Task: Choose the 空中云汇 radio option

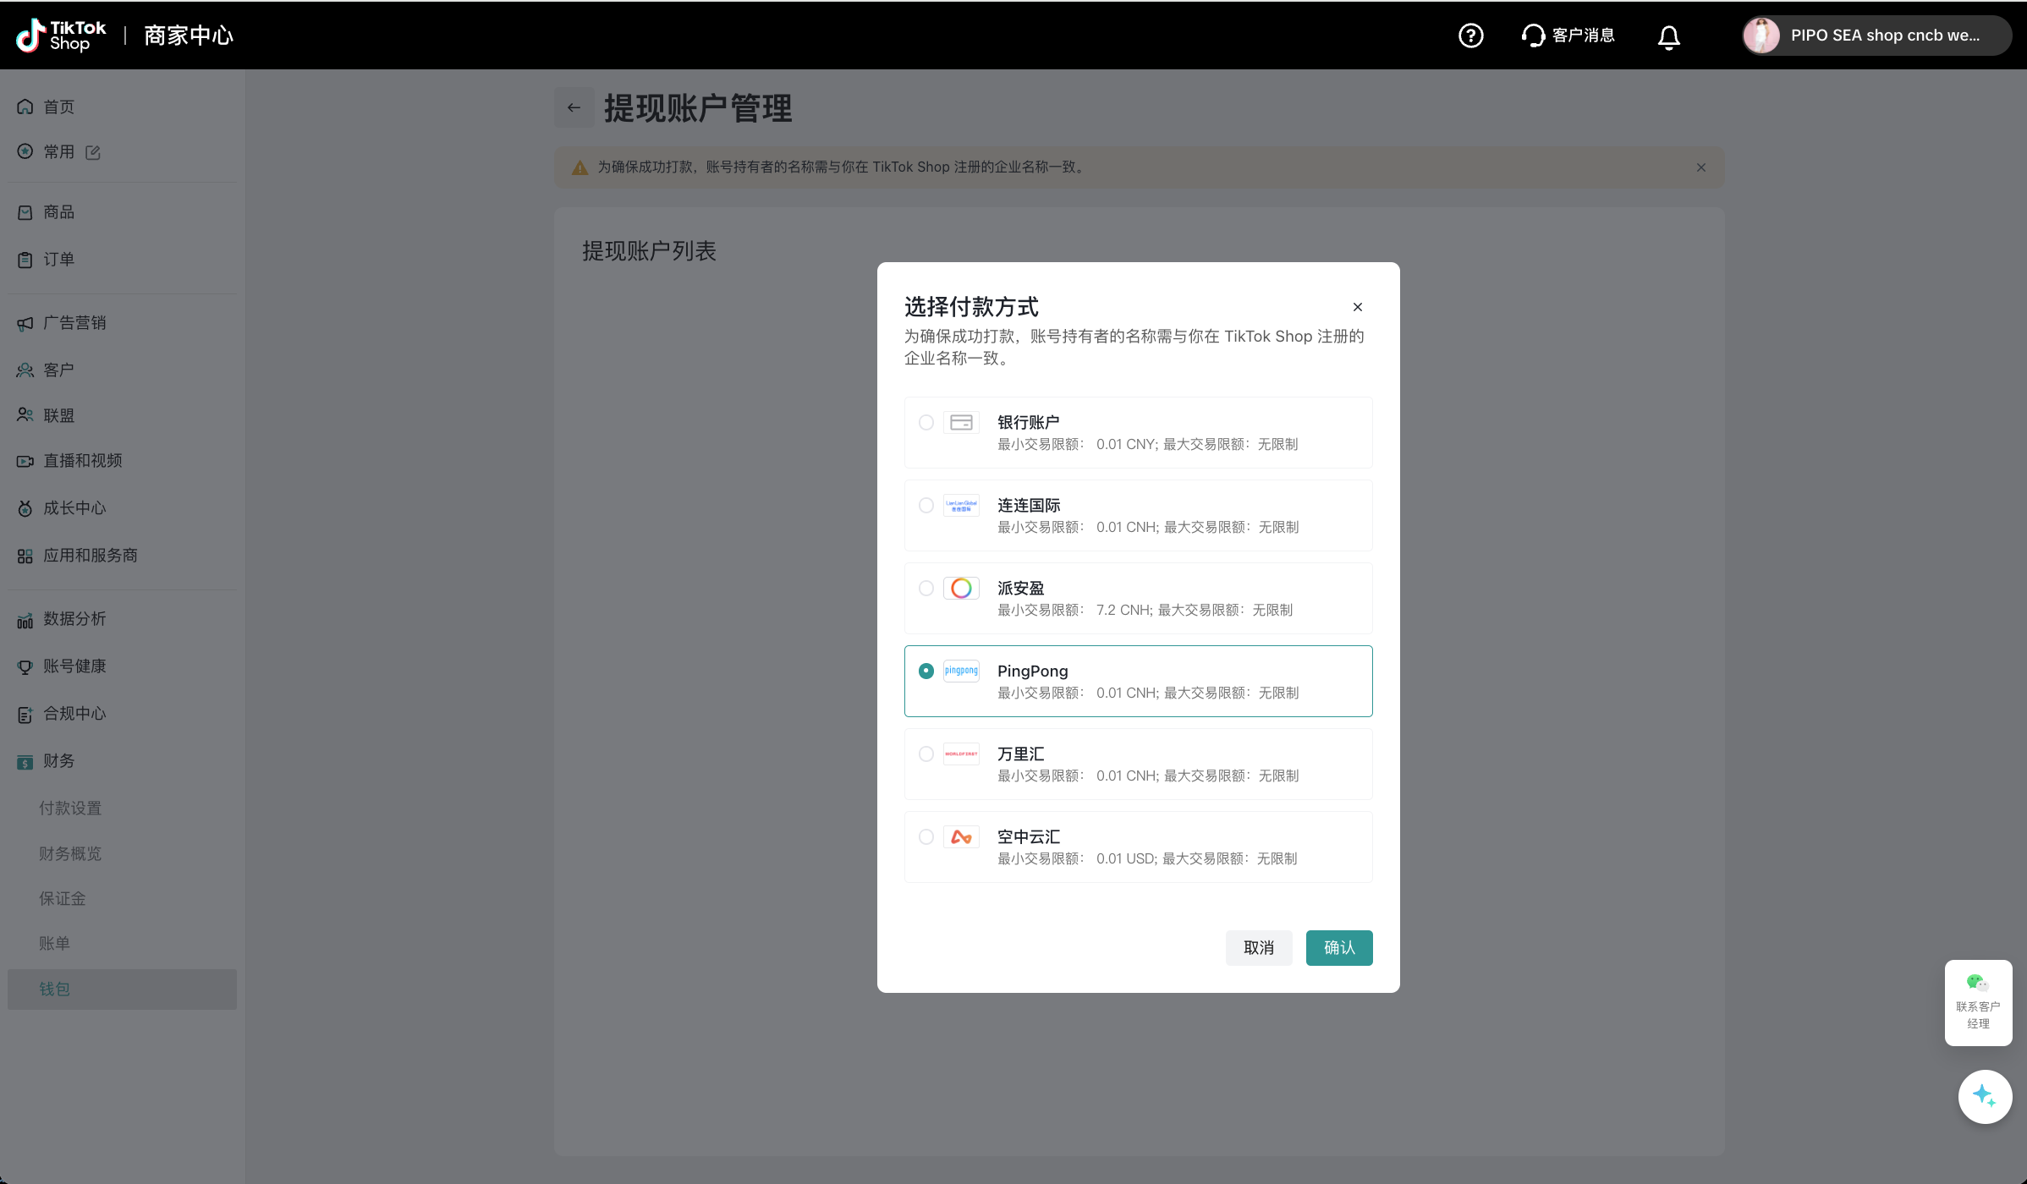Action: (x=926, y=836)
